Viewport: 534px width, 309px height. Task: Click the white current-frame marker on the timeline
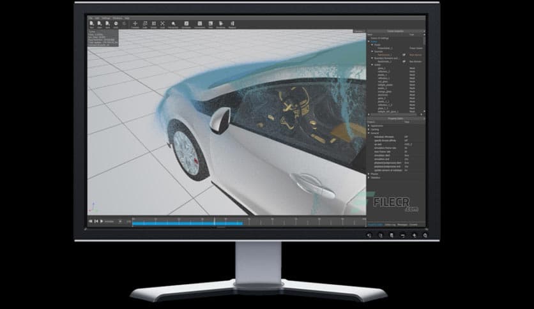point(214,221)
